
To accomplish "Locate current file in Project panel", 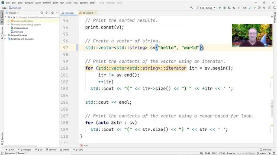I will pyautogui.click(x=42, y=13).
